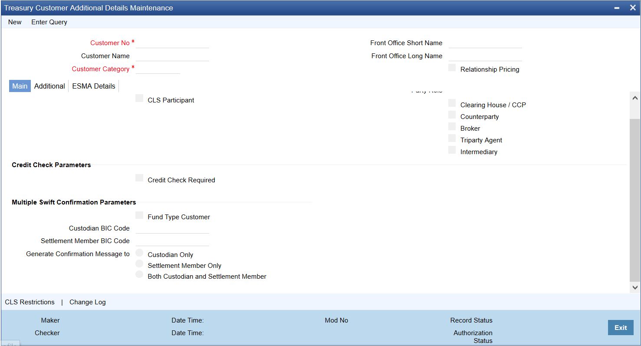Viewport: 641px width, 346px height.
Task: Click the Front Office Short Name field
Action: tap(485, 43)
